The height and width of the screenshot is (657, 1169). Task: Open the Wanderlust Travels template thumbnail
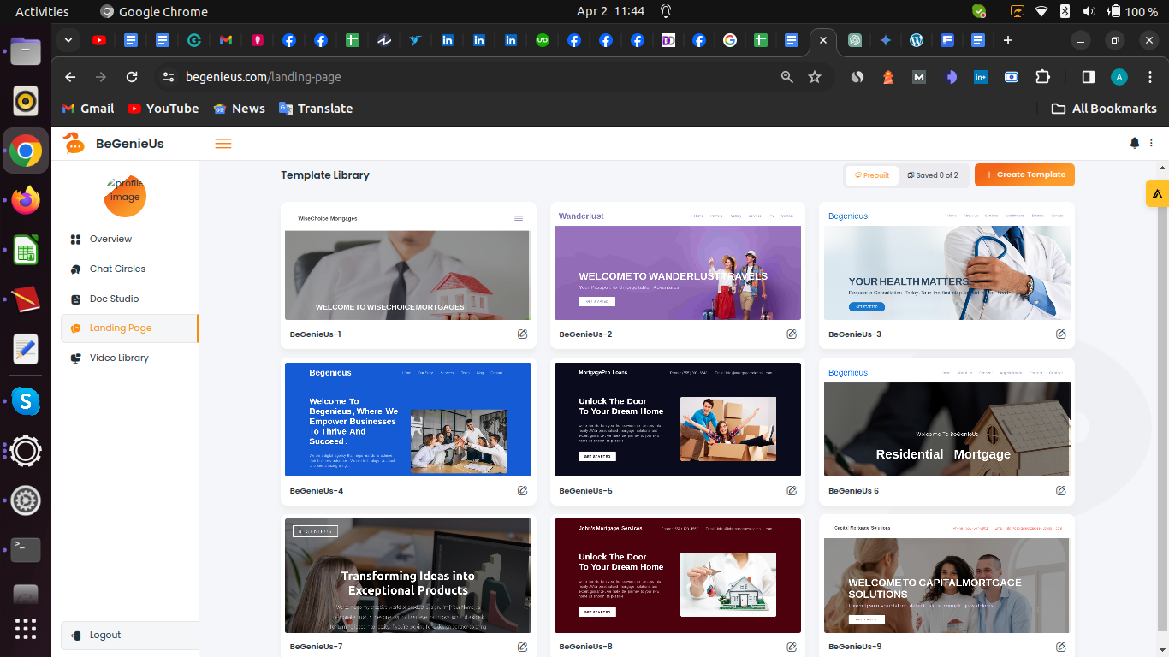677,272
